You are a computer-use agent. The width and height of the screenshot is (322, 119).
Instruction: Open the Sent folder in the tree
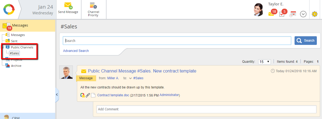pos(14,41)
